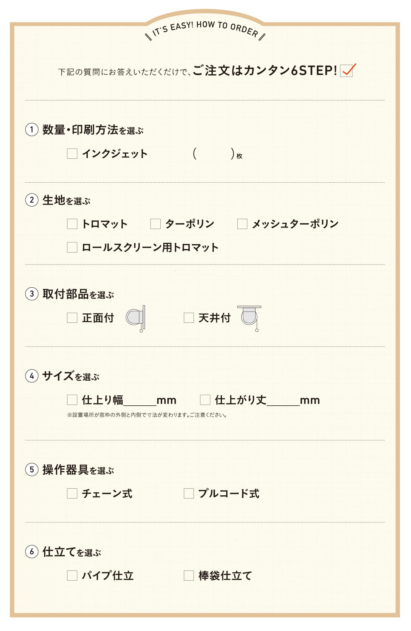Enable the メッシュターポリン checkbox
Image resolution: width=411 pixels, height=631 pixels.
(242, 224)
